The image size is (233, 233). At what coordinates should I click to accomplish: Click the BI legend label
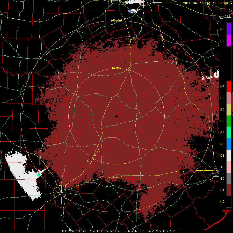point(222,190)
